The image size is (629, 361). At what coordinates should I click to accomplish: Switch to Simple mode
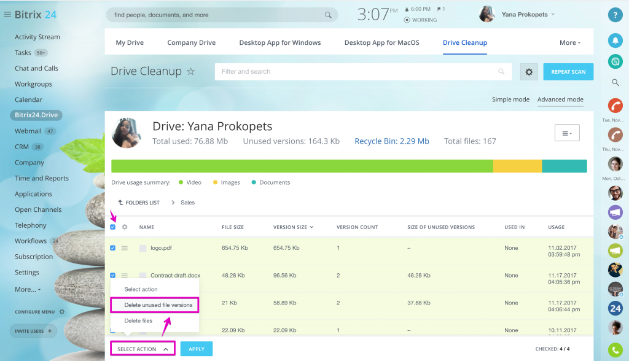(510, 99)
